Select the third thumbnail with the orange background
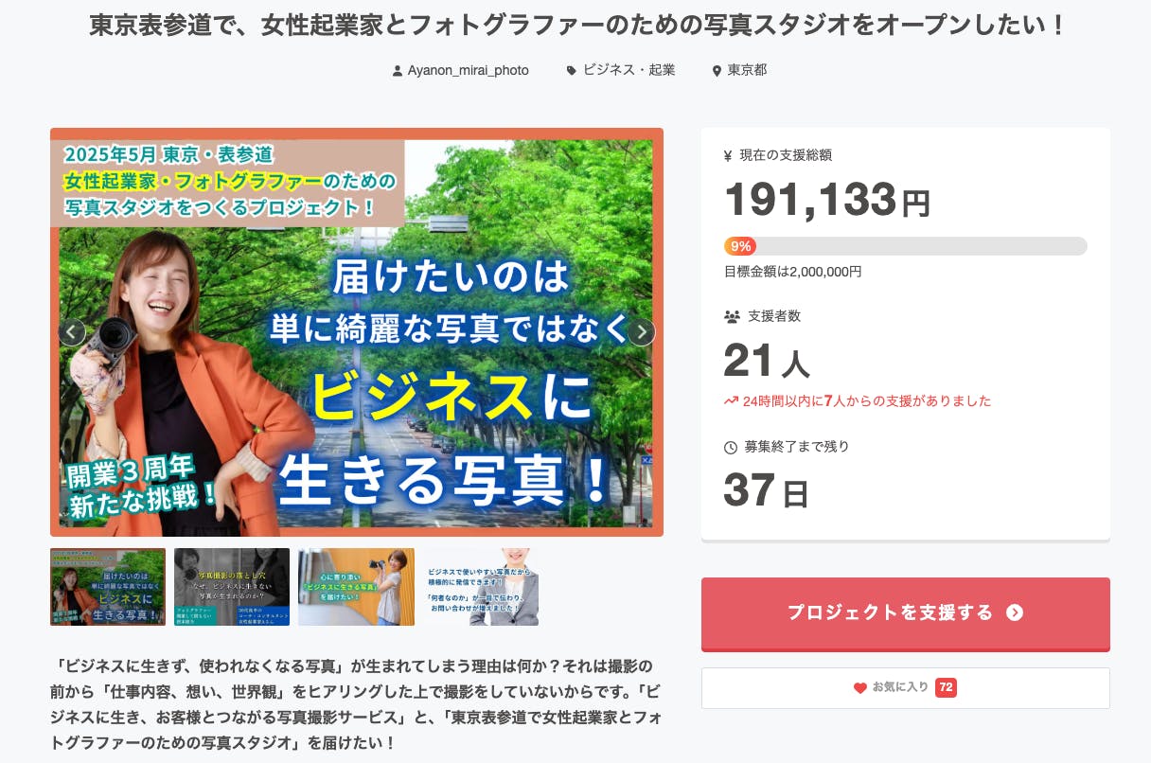Image resolution: width=1151 pixels, height=763 pixels. pyautogui.click(x=356, y=587)
